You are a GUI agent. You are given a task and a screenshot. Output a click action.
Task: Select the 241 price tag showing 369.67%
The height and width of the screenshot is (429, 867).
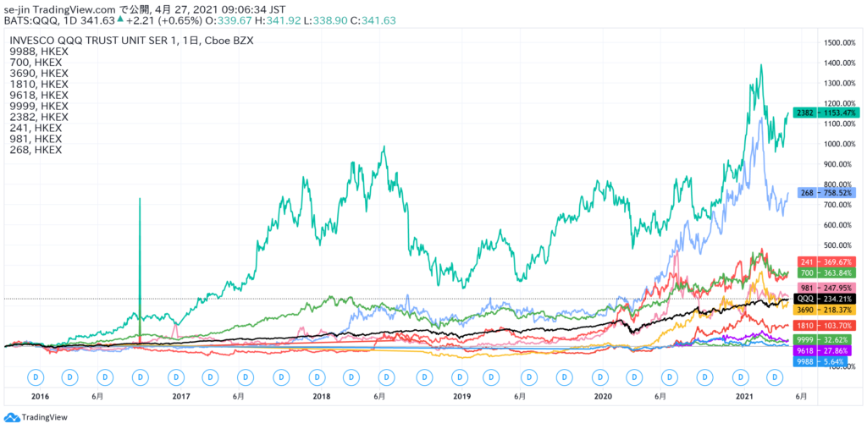tap(826, 262)
